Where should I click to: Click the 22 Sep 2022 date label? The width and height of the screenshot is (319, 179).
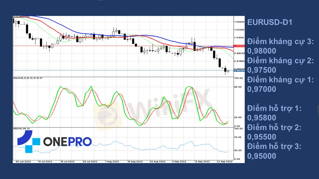(x=224, y=161)
